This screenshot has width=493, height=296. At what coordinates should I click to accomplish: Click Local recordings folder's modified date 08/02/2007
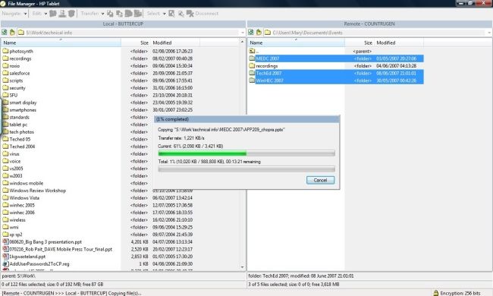pyautogui.click(x=173, y=58)
